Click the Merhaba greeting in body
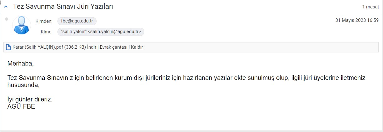This screenshot has width=383, height=132. pyautogui.click(x=20, y=64)
